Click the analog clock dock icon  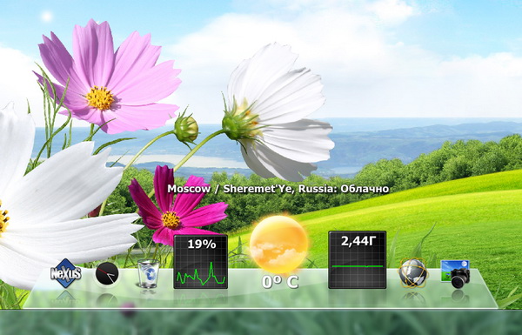click(107, 273)
